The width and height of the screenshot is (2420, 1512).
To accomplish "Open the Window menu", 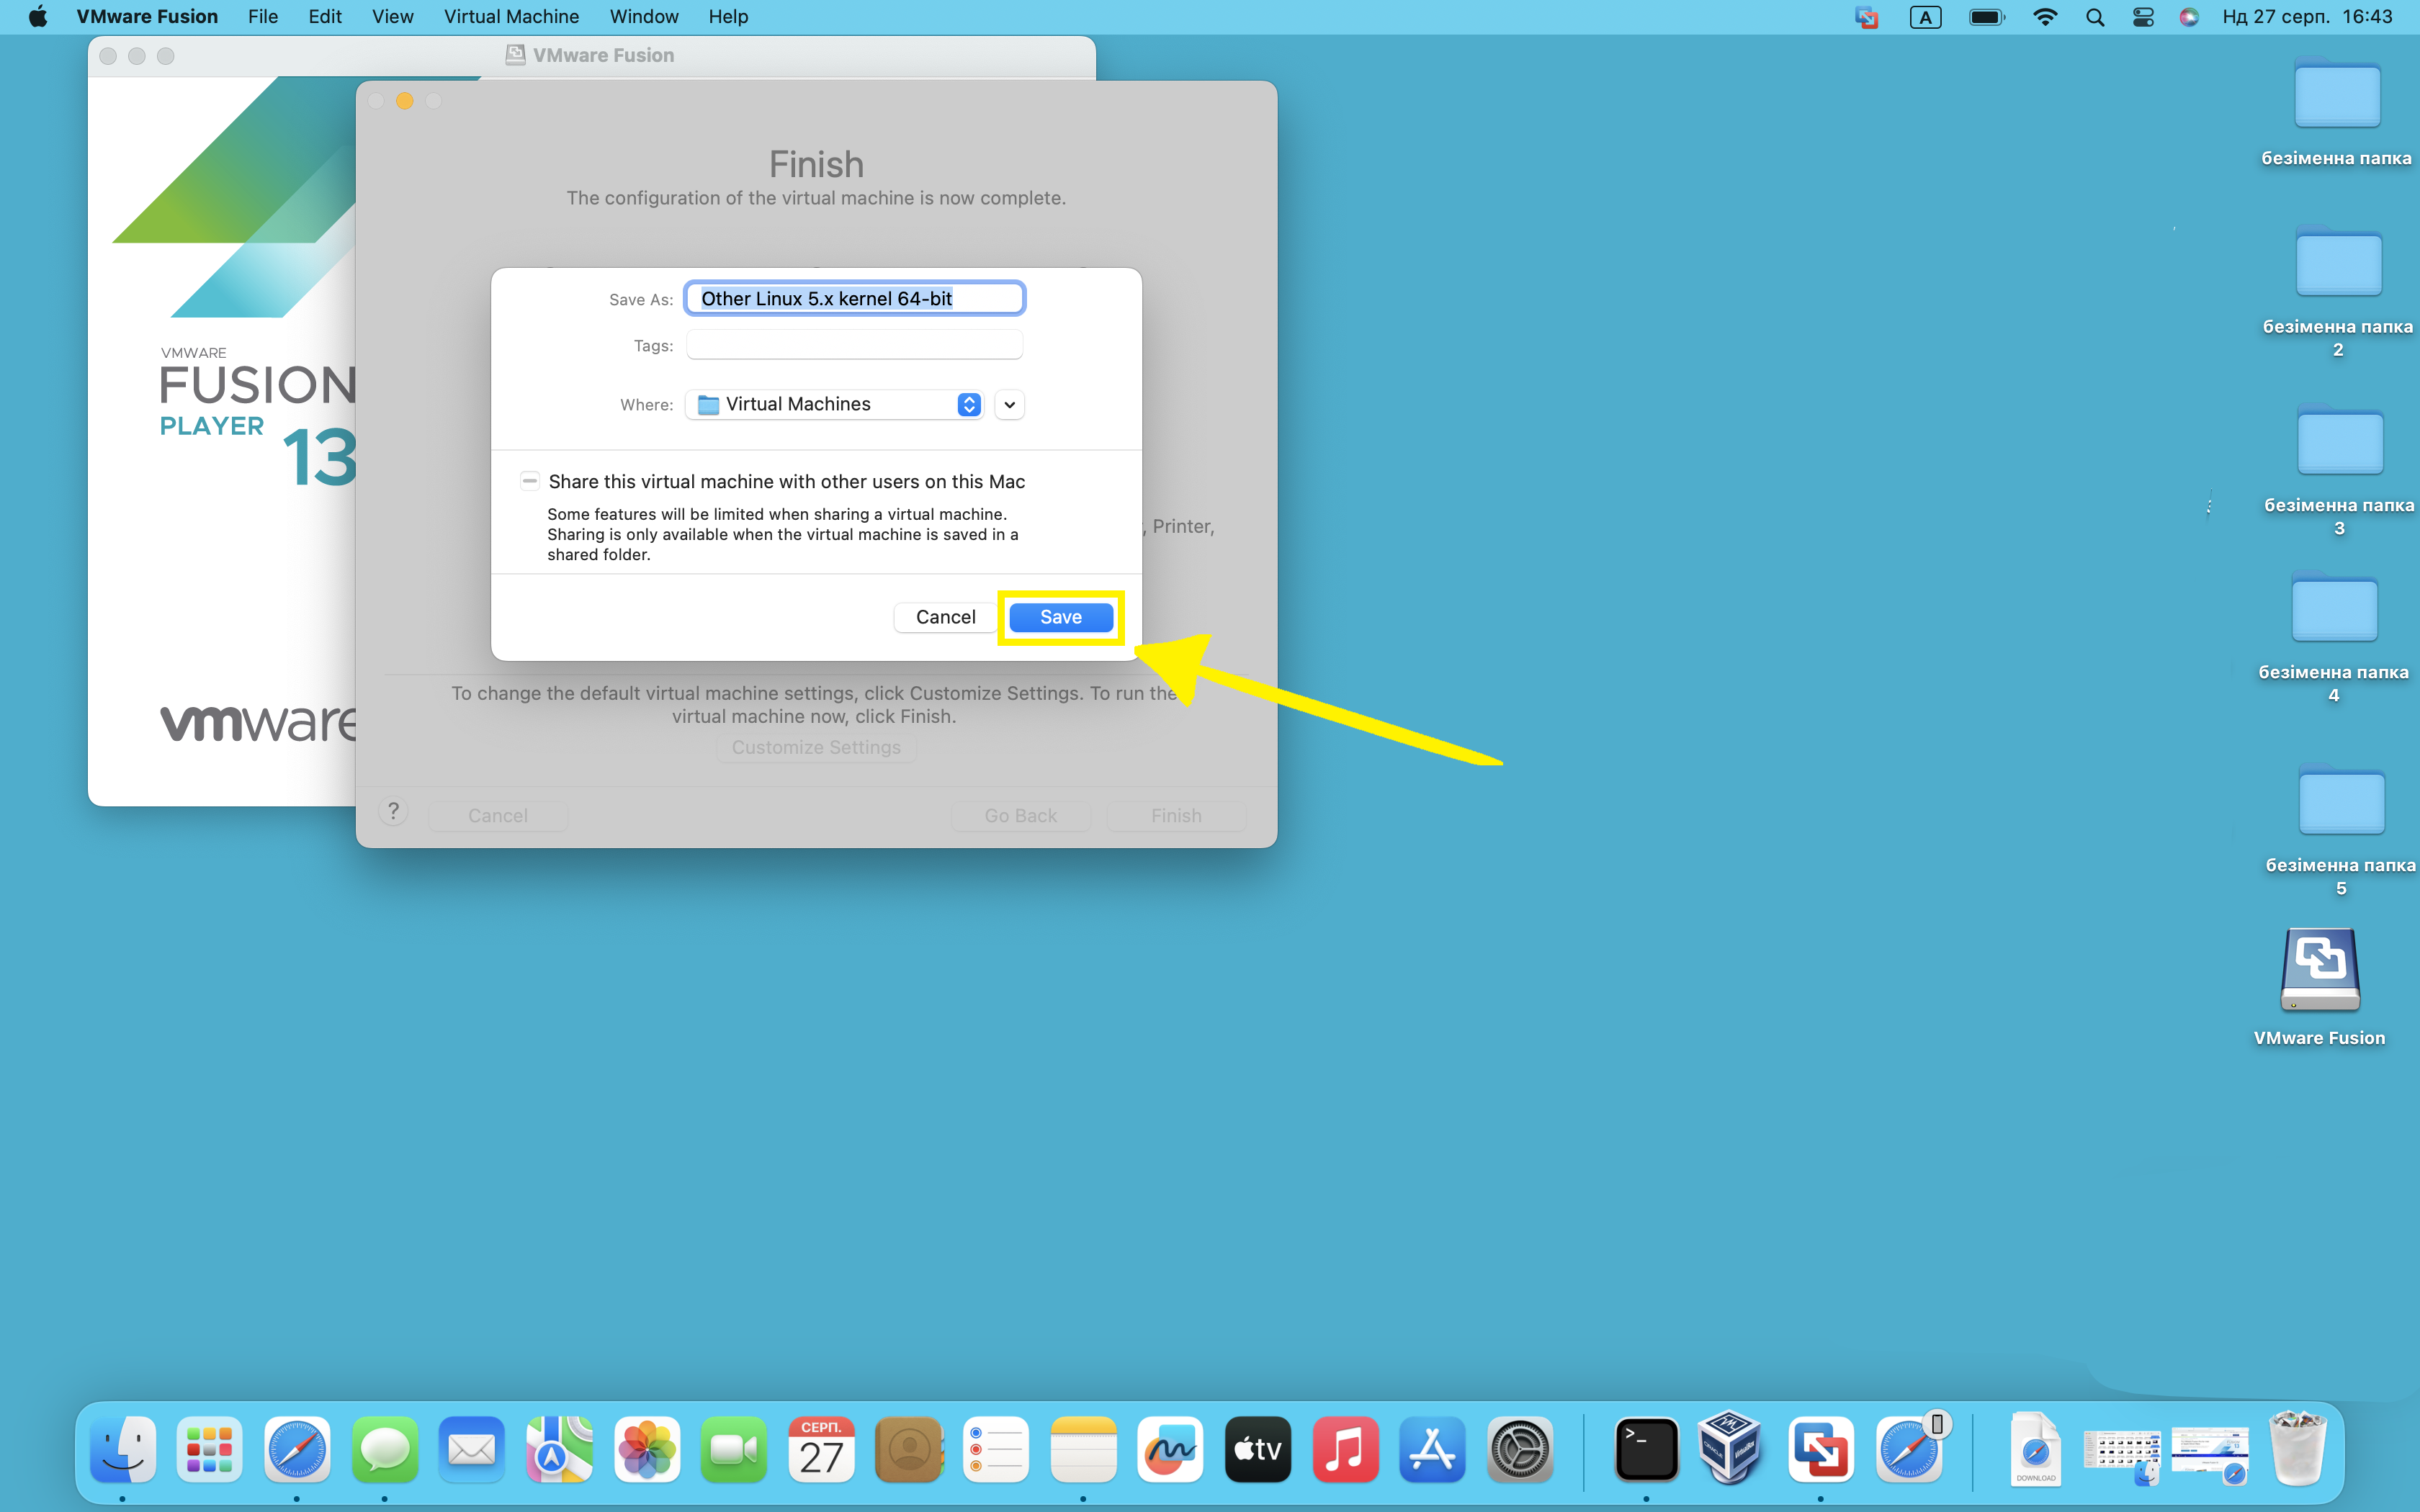I will coord(644,17).
